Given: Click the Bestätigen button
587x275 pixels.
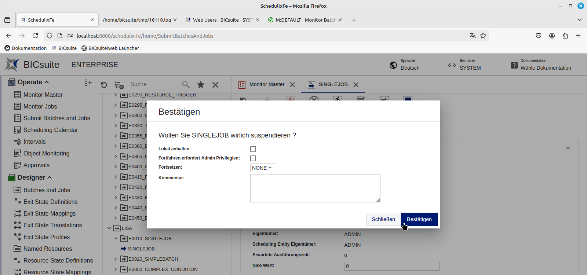Looking at the screenshot, I should click(x=419, y=219).
